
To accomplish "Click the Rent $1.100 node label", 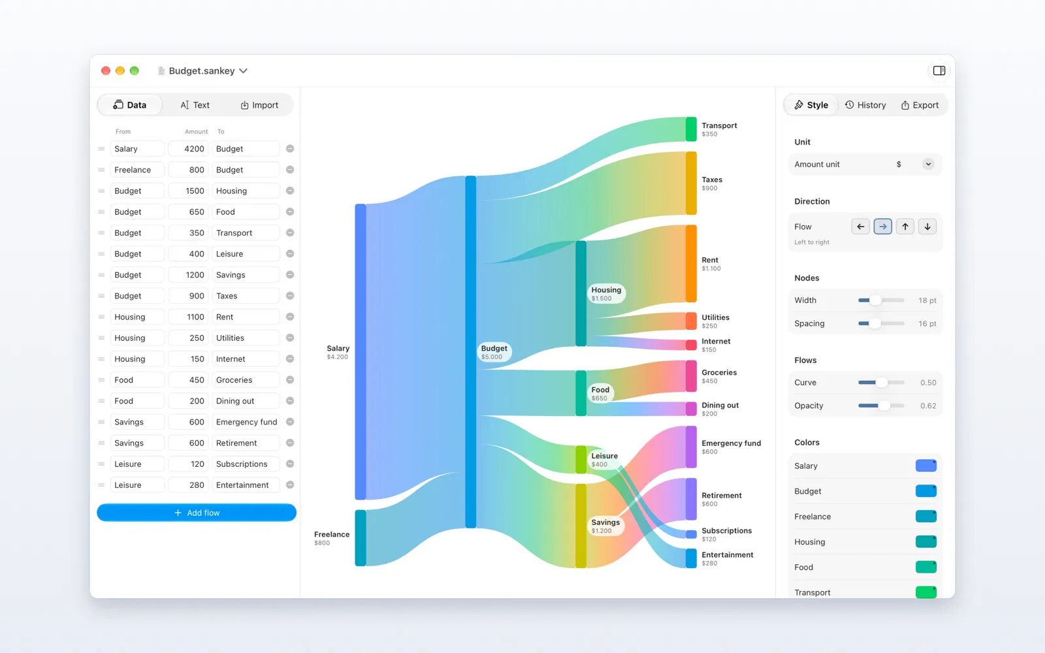I will pos(711,264).
